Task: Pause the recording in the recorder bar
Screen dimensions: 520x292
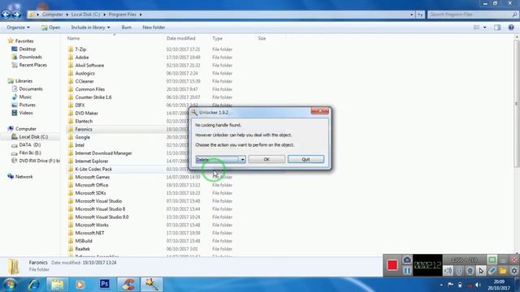Action: (x=407, y=270)
